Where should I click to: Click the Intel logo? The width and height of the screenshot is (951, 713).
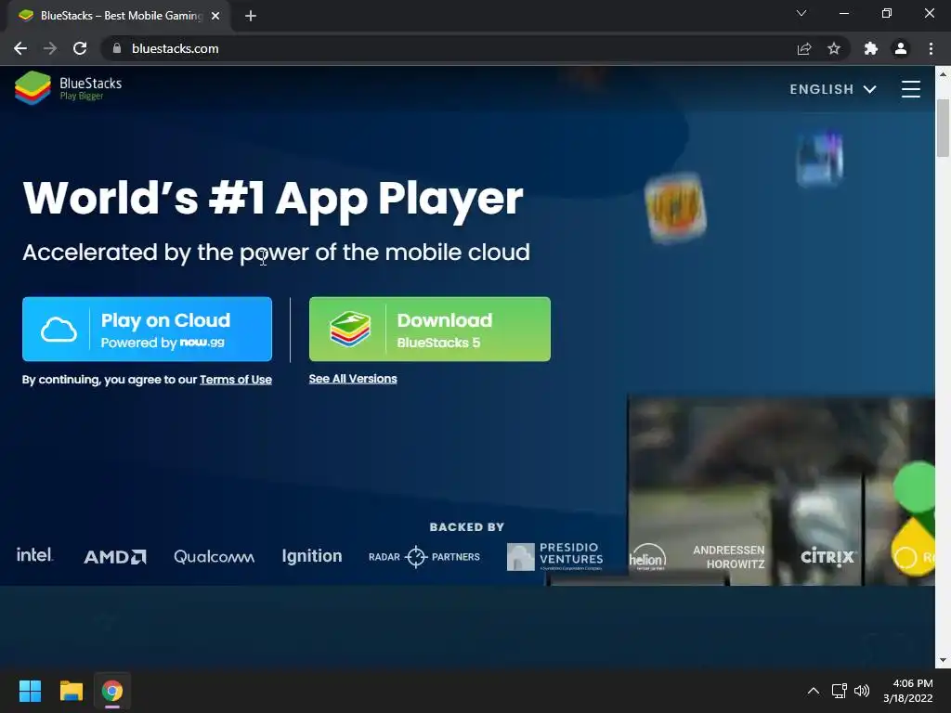tap(34, 555)
